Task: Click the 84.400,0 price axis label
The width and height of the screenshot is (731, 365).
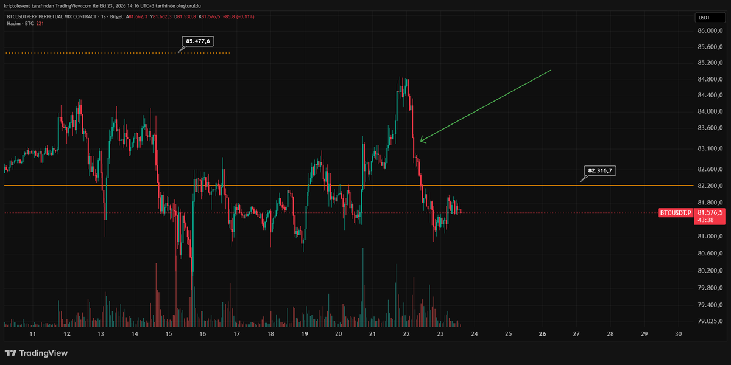Action: [710, 95]
